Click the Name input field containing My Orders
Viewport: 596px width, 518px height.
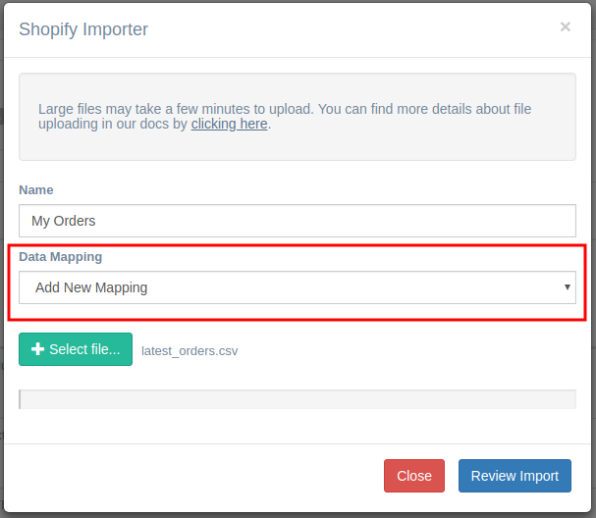click(x=298, y=221)
